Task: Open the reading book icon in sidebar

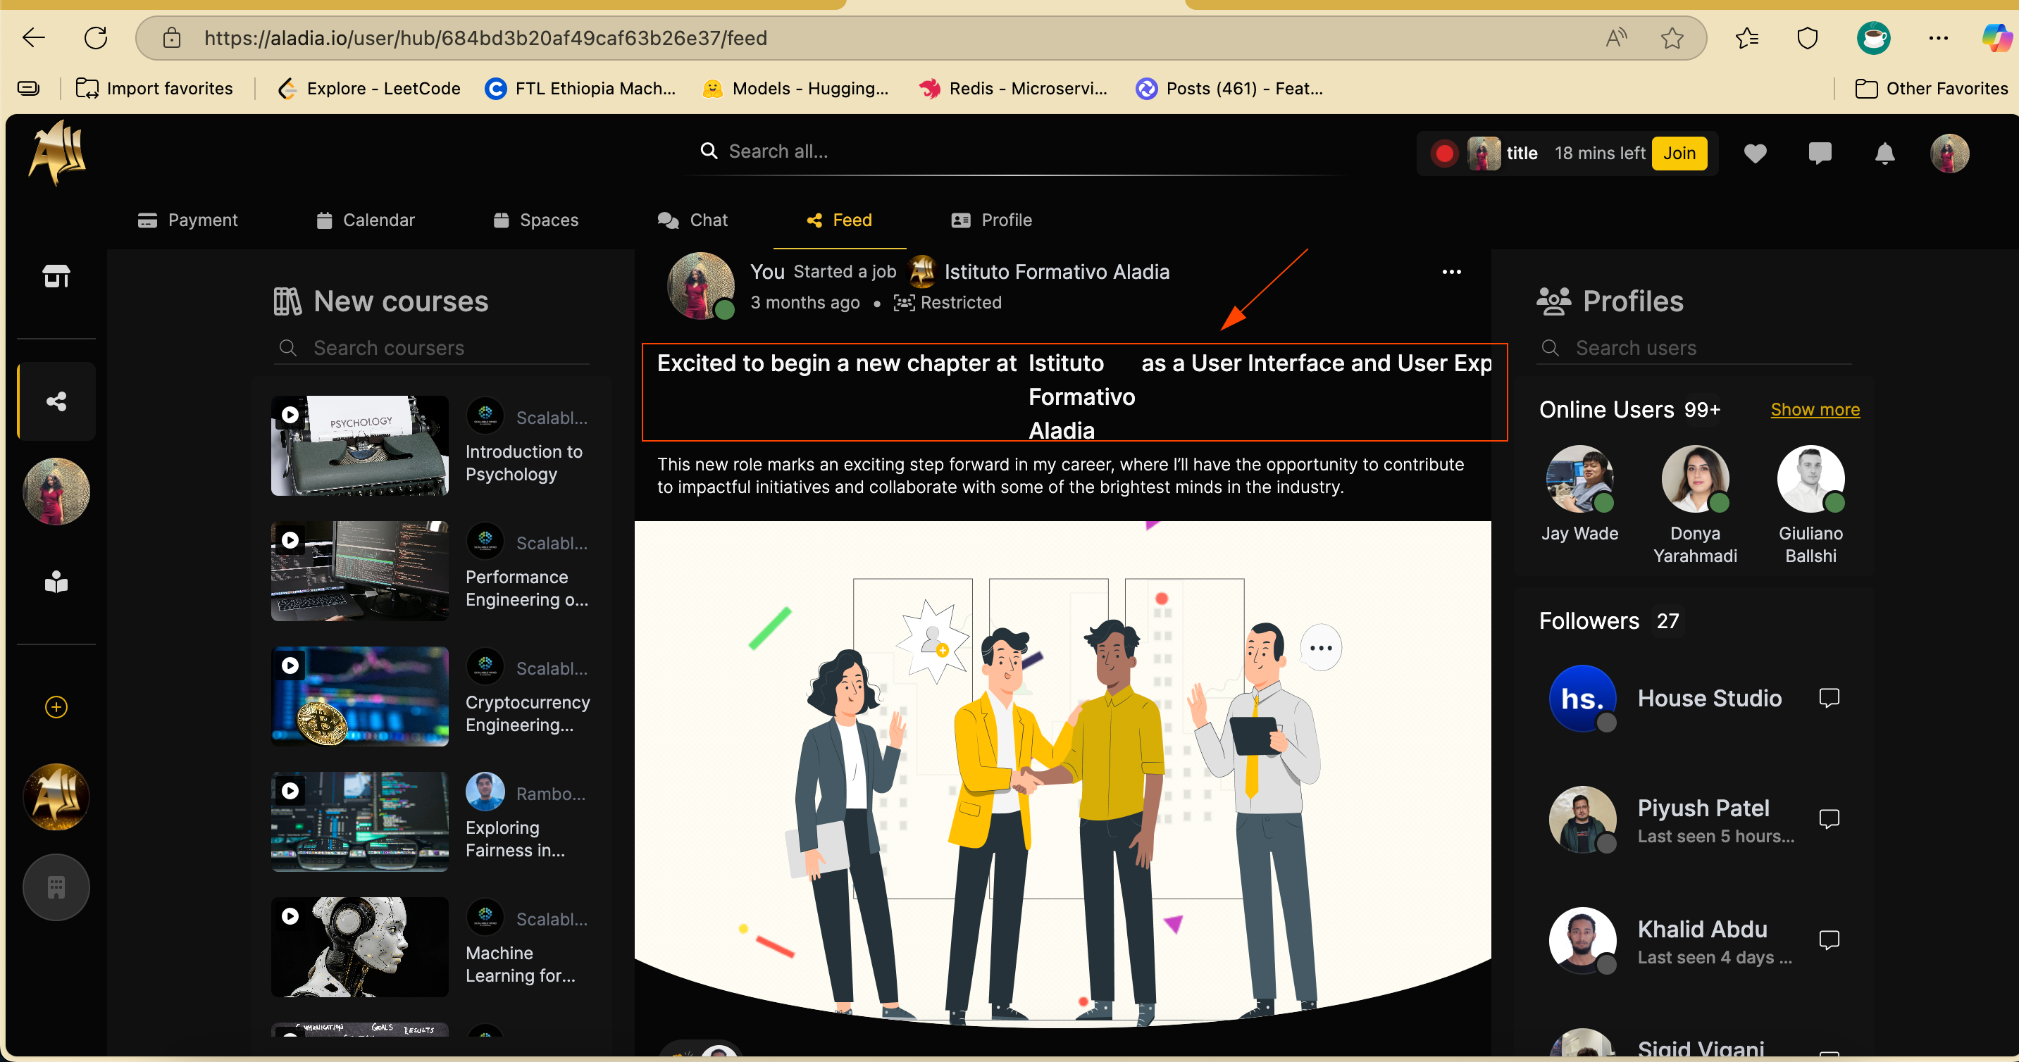Action: coord(56,582)
